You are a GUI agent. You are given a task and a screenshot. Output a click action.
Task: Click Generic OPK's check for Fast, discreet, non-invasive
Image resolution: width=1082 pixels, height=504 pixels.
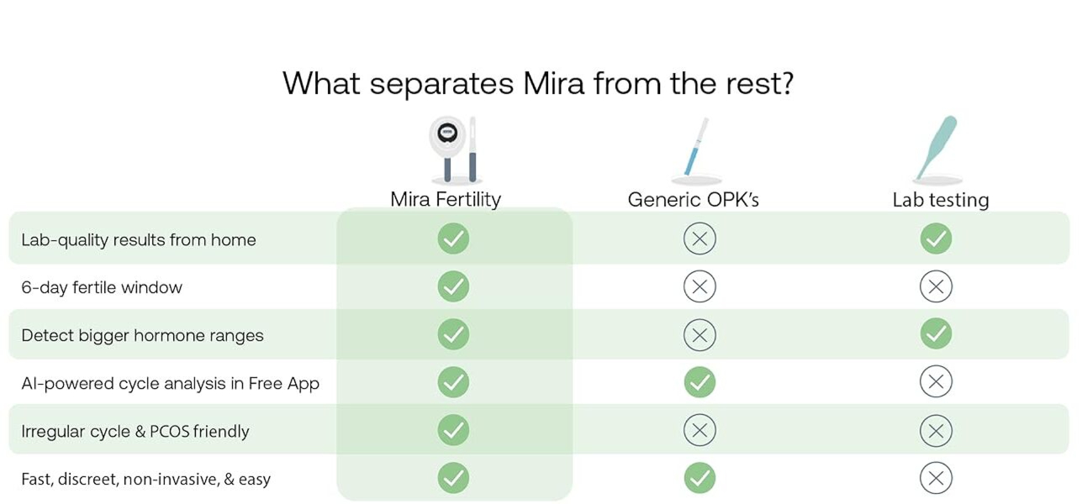click(699, 479)
